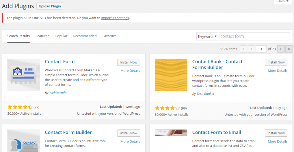Viewport: 294px width, 152px height.
Task: Go to the next results page arrow
Action: point(281,49)
